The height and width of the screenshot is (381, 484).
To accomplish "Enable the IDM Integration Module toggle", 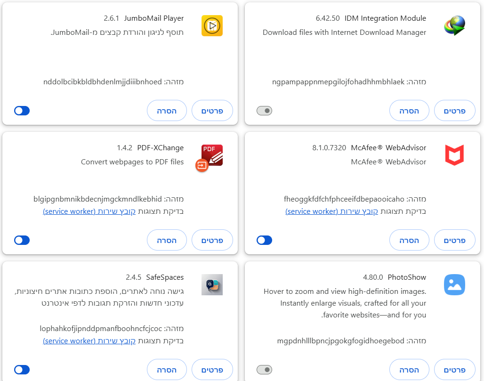I will point(264,111).
